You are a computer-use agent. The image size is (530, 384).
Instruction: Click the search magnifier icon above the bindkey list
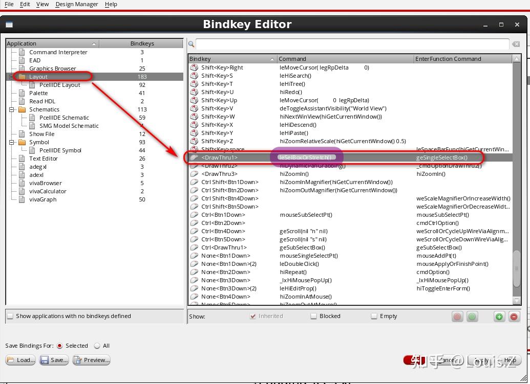190,44
